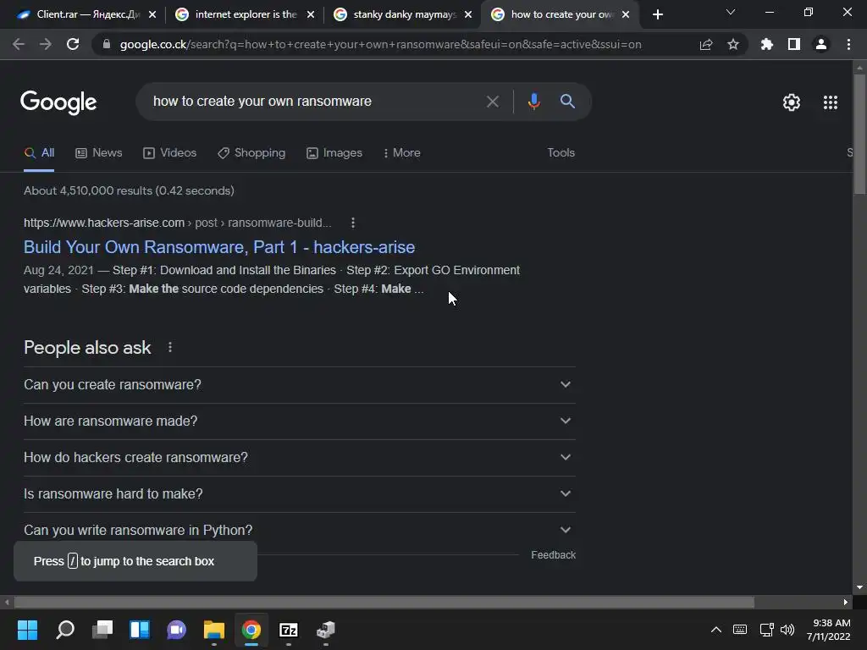
Task: Submit search with the magnifier icon
Action: pyautogui.click(x=567, y=102)
